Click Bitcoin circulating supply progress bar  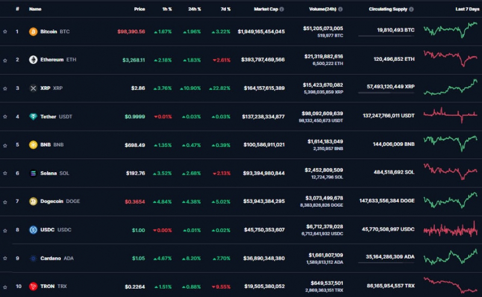(x=386, y=36)
